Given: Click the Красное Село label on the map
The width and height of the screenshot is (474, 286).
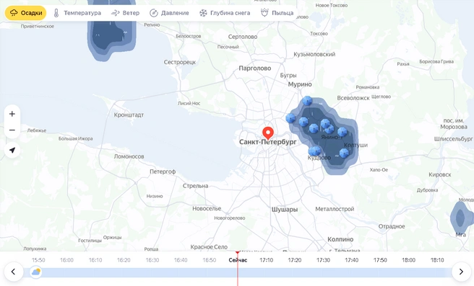Looking at the screenshot, I should [209, 247].
